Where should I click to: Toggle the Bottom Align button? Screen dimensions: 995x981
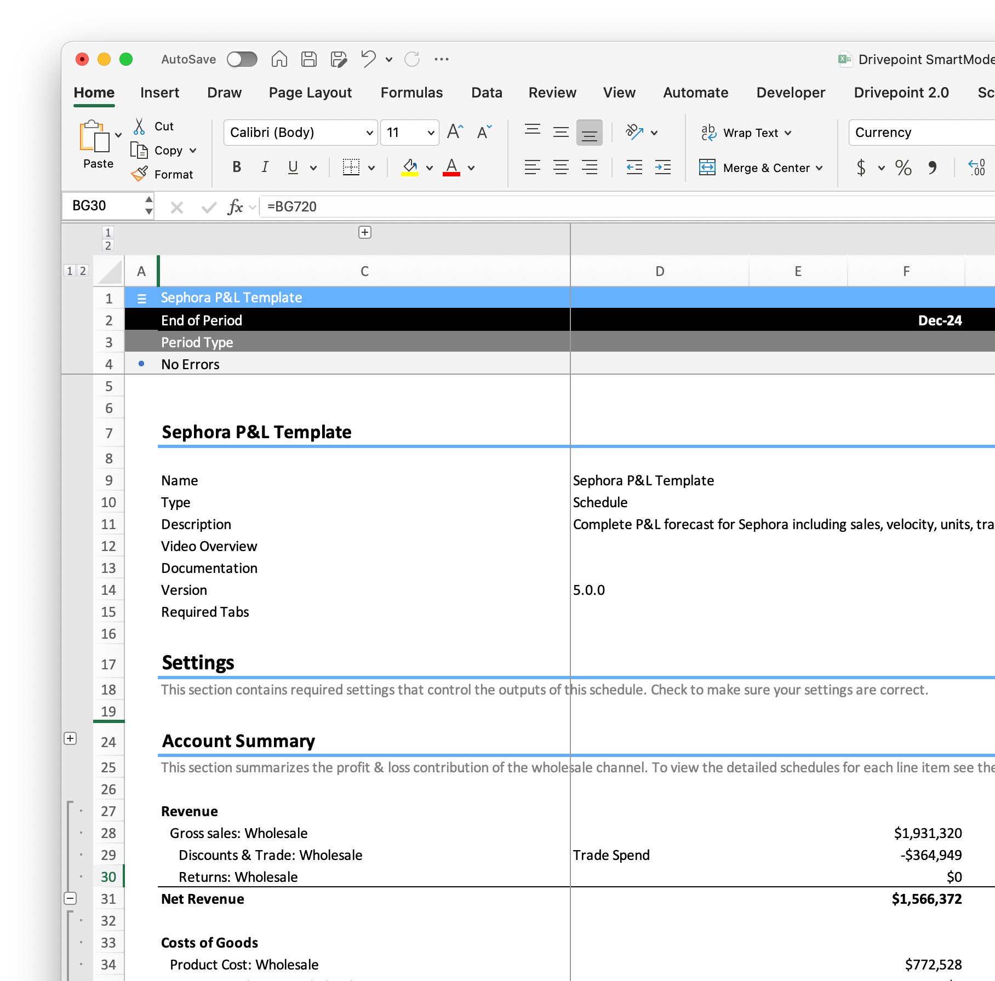tap(590, 133)
